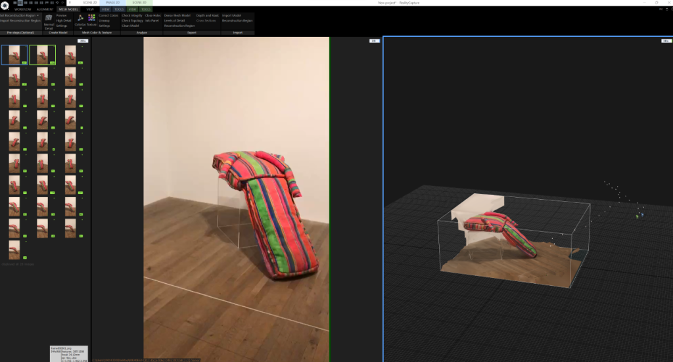
Task: Switch to the ALIGNMENT ribbon tab
Action: 45,9
